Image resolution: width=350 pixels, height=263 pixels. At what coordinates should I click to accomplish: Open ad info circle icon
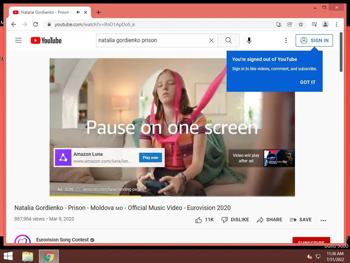pos(78,189)
